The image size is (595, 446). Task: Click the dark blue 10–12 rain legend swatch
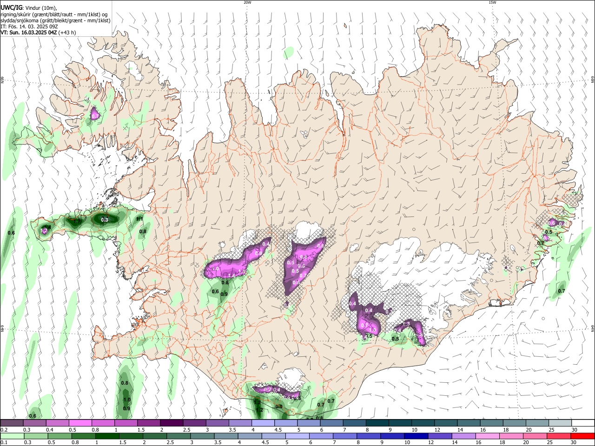point(416,436)
